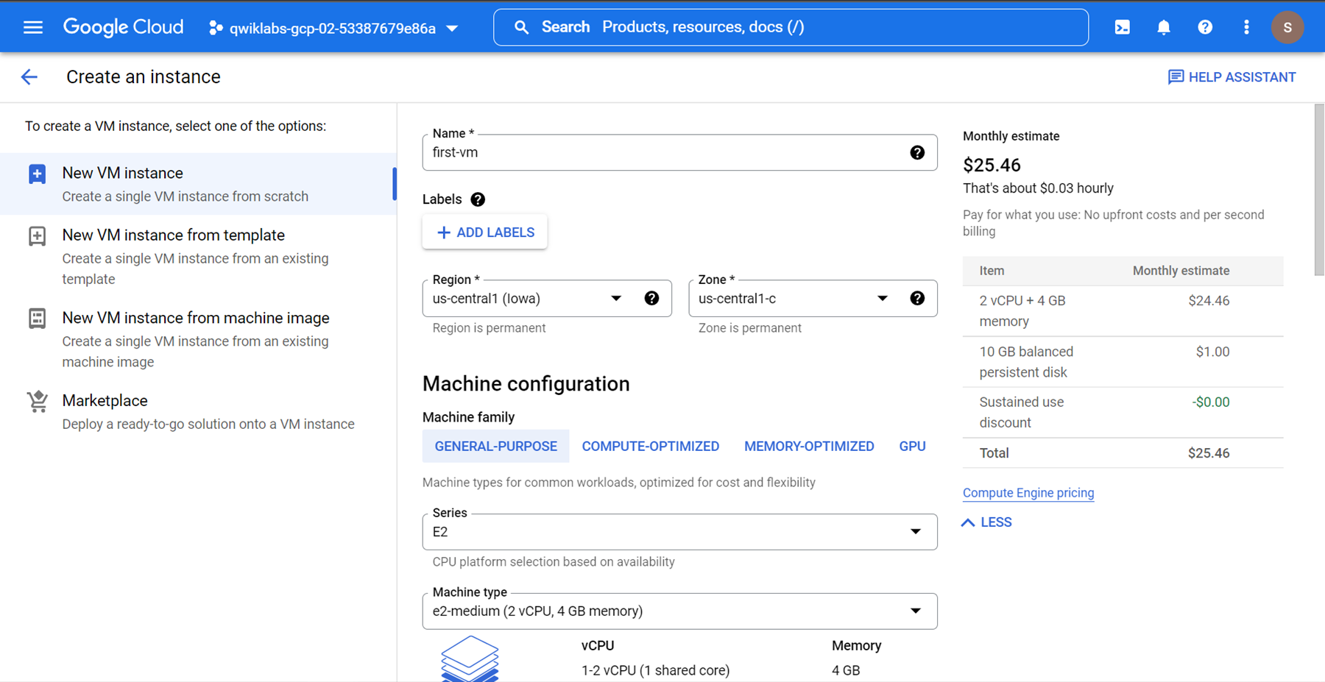Select the General-Purpose machine family tab
1325x682 pixels.
pyautogui.click(x=496, y=447)
